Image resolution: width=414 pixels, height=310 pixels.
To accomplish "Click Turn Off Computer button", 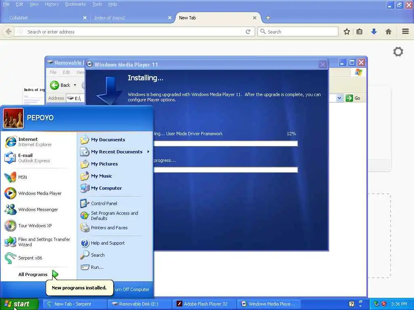I will [132, 289].
